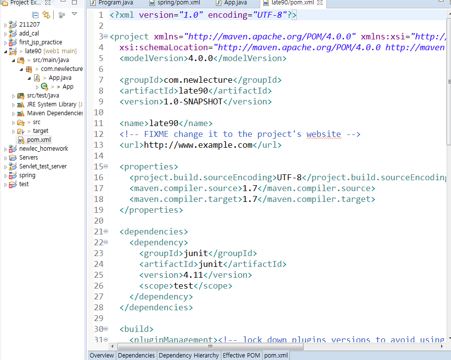Select pom.xml in the project tree

[x=39, y=140]
